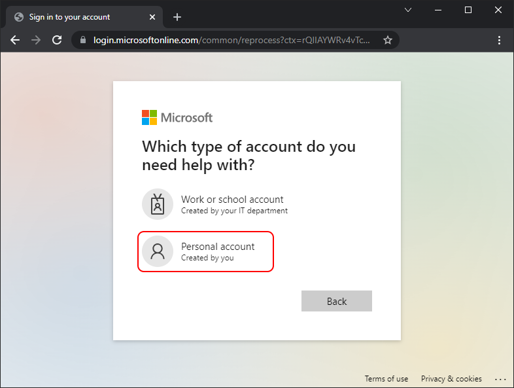Screen dimensions: 514x388
Task: Click the browser back arrow
Action: [15, 40]
